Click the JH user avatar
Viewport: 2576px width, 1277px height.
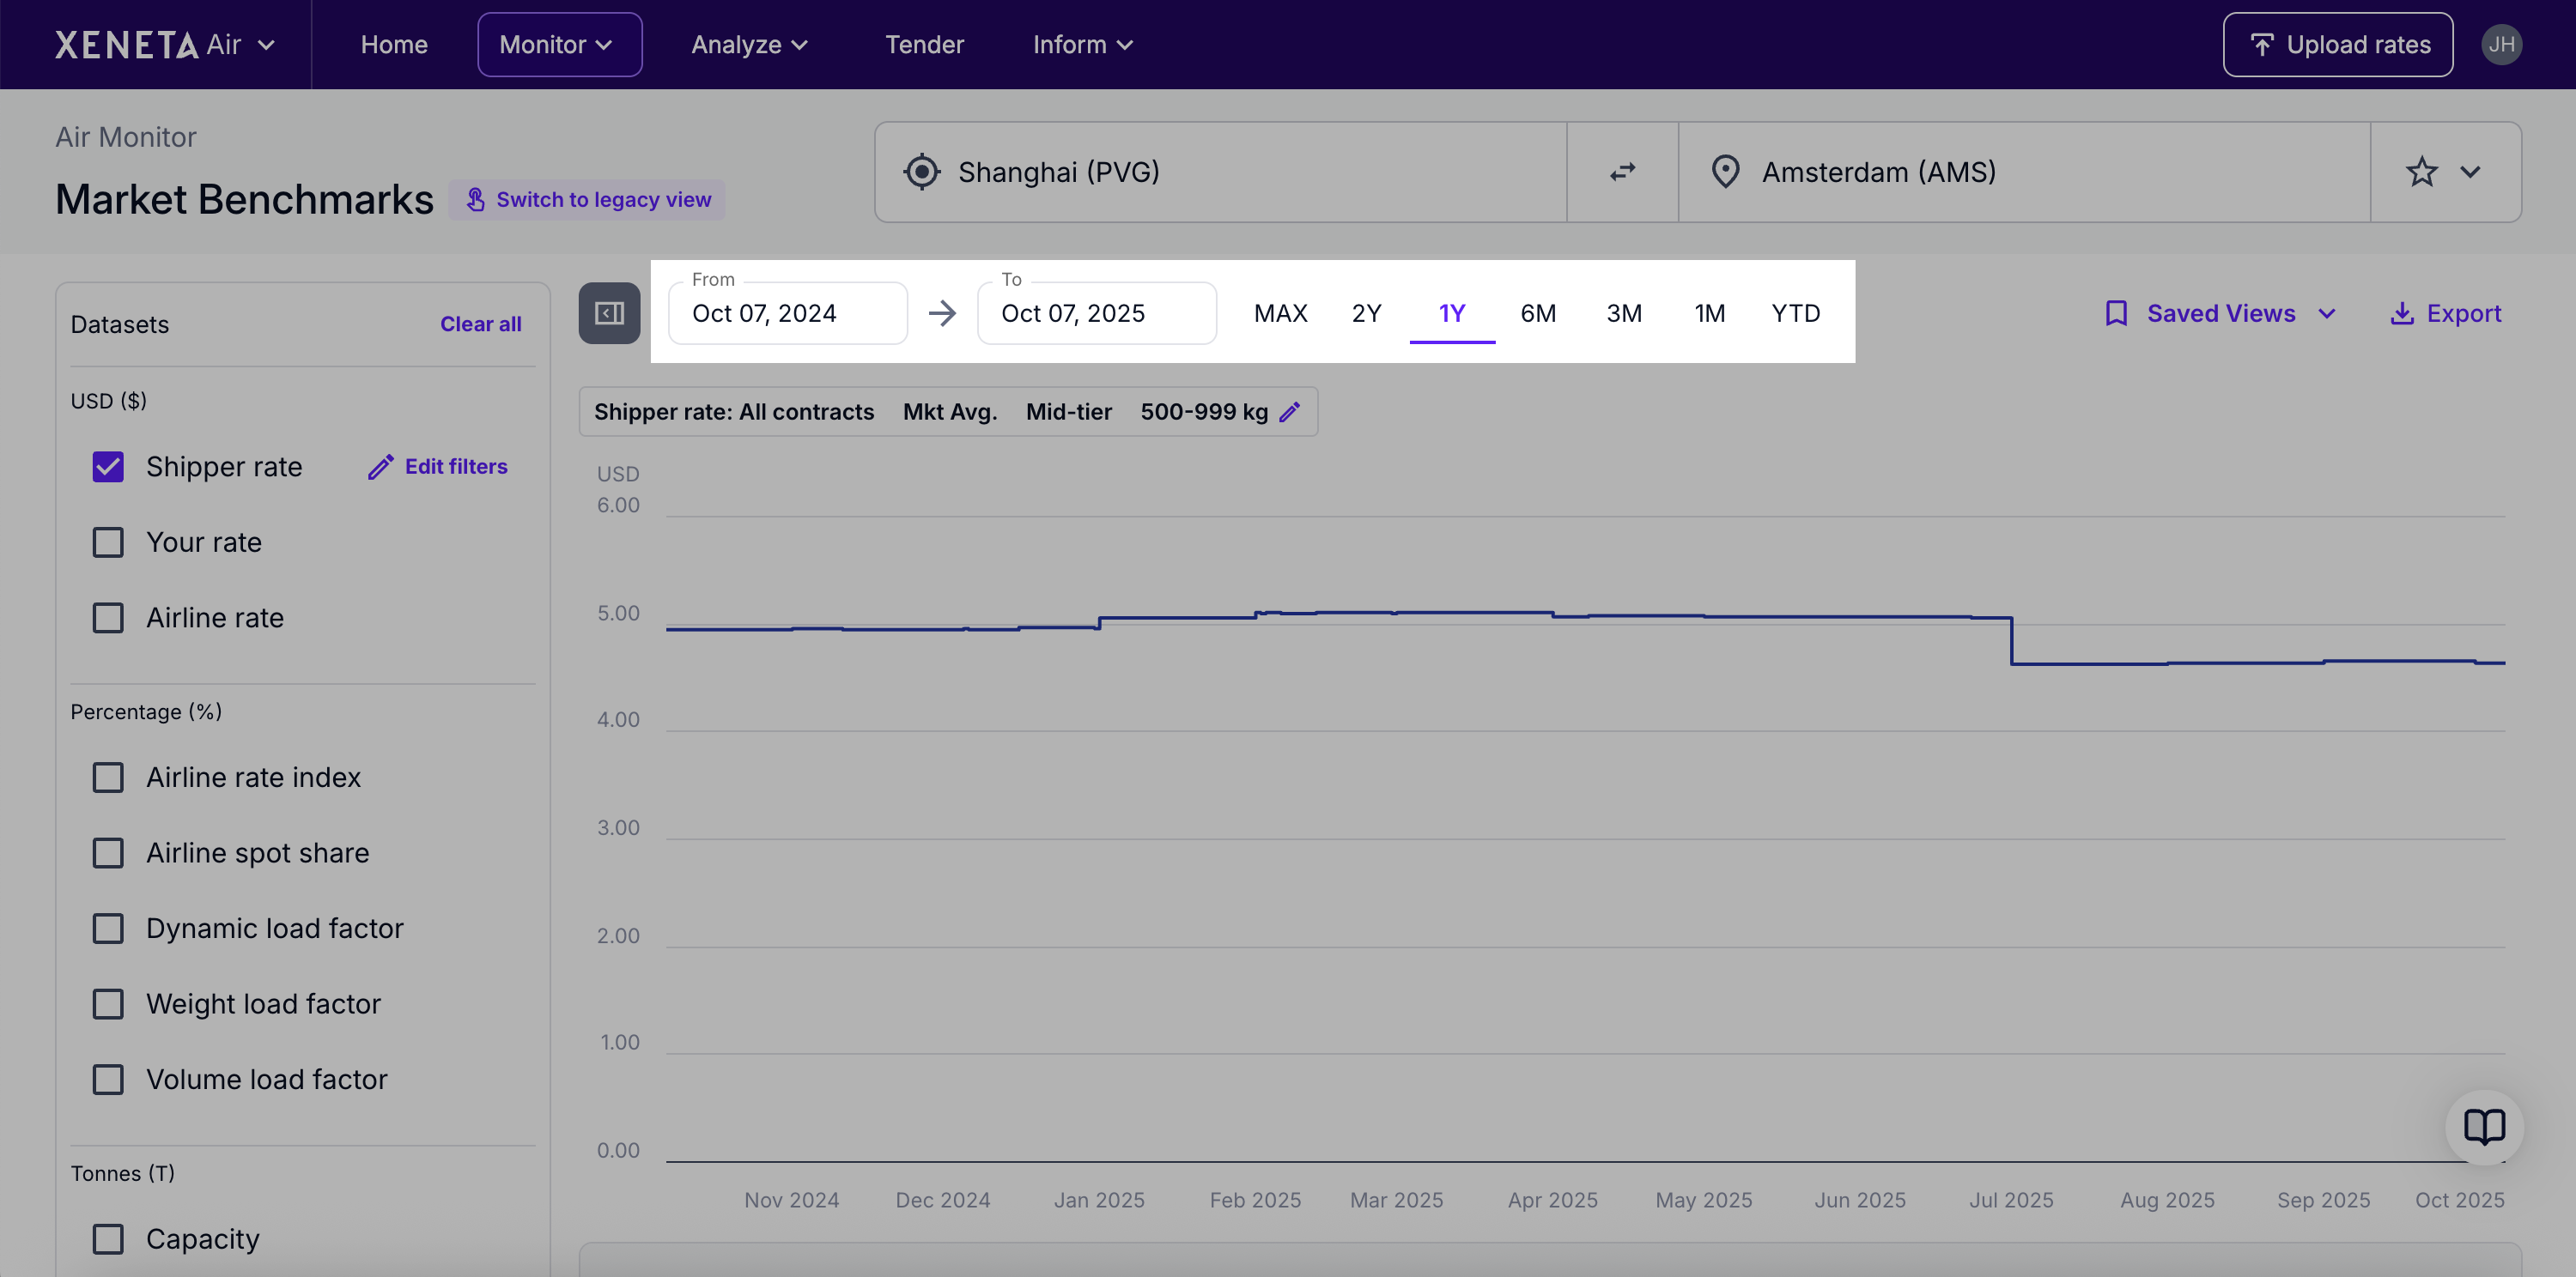tap(2501, 45)
